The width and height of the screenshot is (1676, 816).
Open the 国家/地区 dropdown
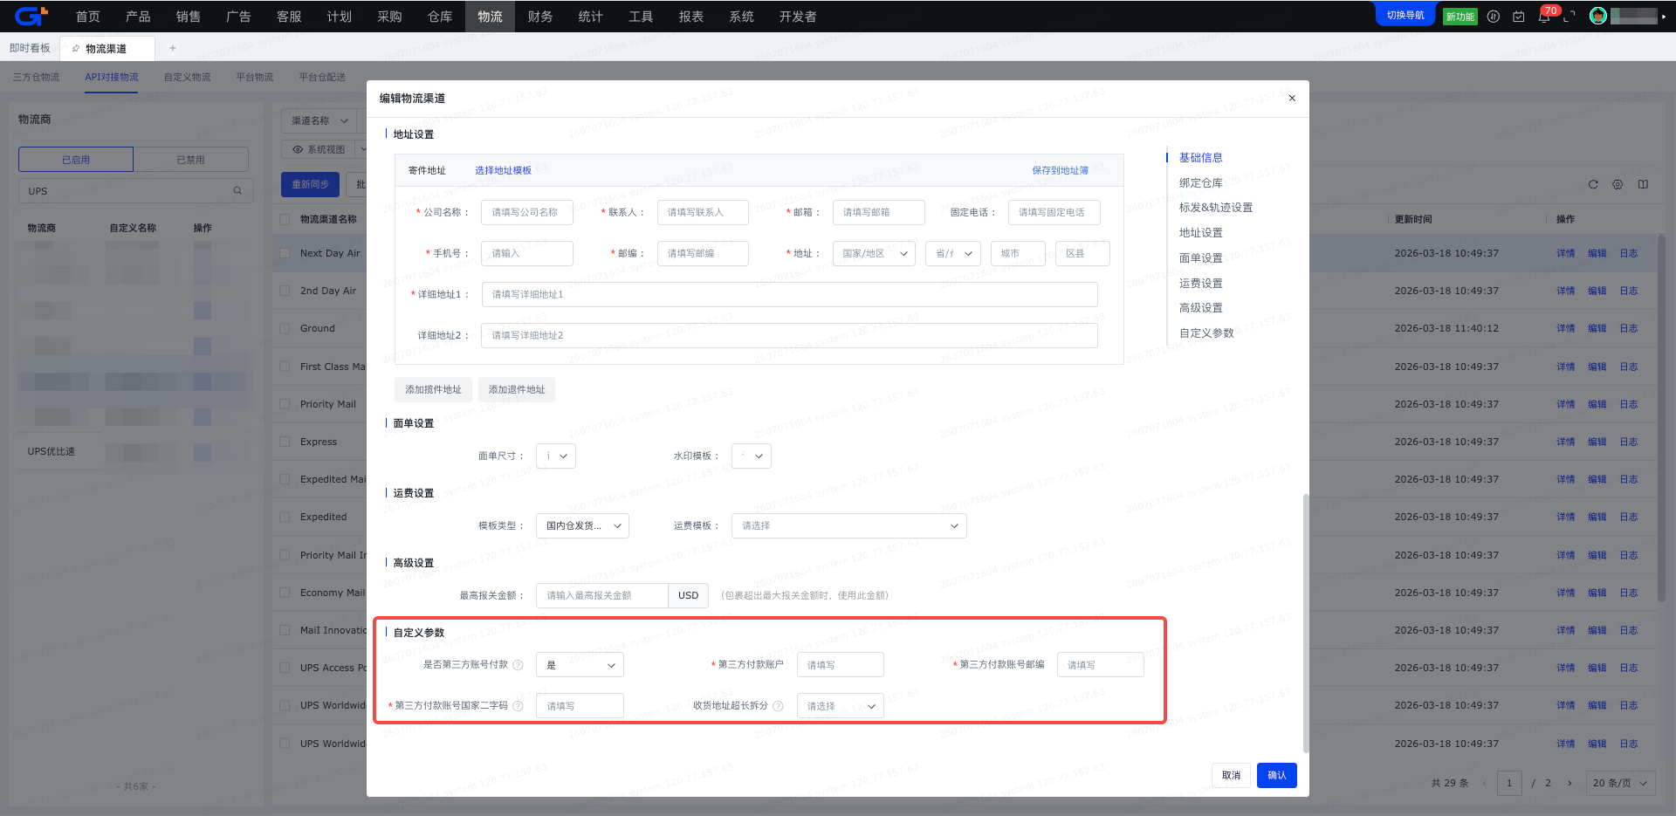(874, 253)
